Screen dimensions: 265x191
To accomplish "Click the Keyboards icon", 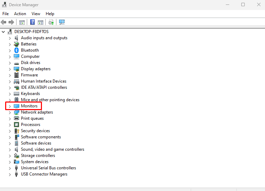I will point(16,94).
